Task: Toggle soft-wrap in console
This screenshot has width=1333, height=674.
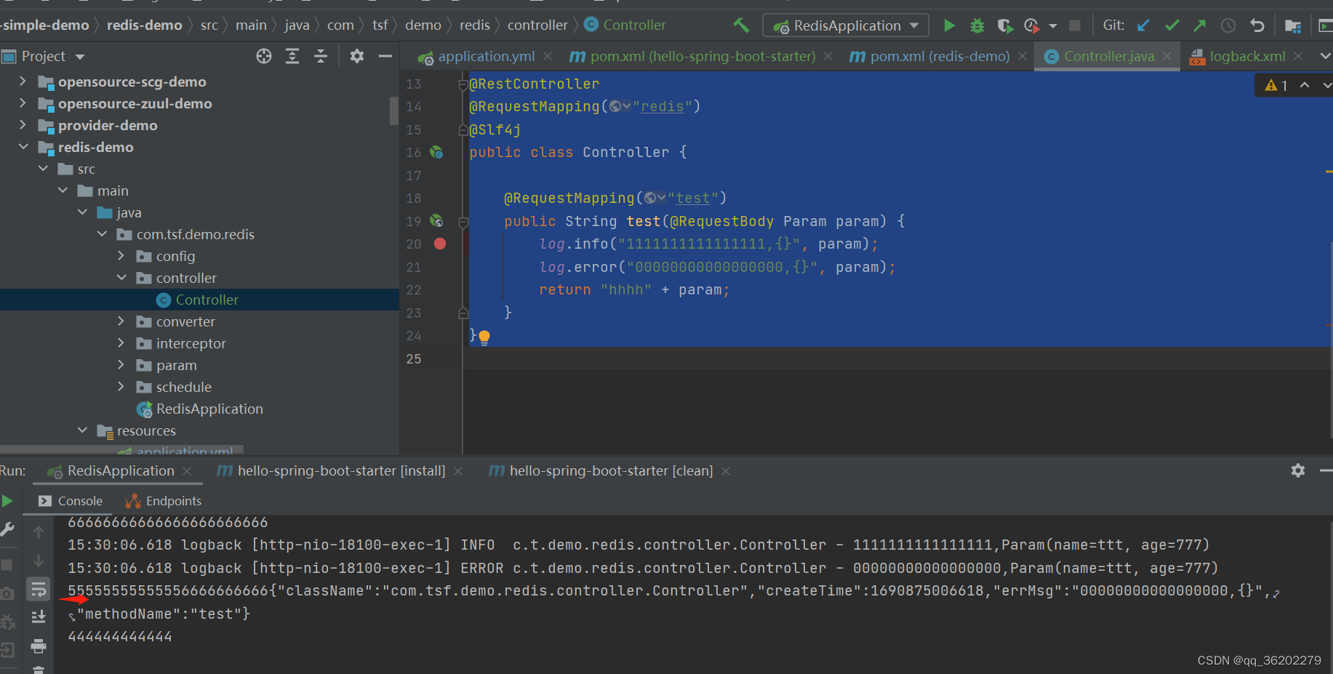Action: pos(39,589)
